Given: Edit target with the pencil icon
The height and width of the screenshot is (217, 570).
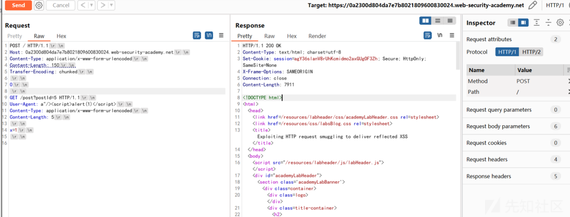Looking at the screenshot, I should (x=533, y=5).
